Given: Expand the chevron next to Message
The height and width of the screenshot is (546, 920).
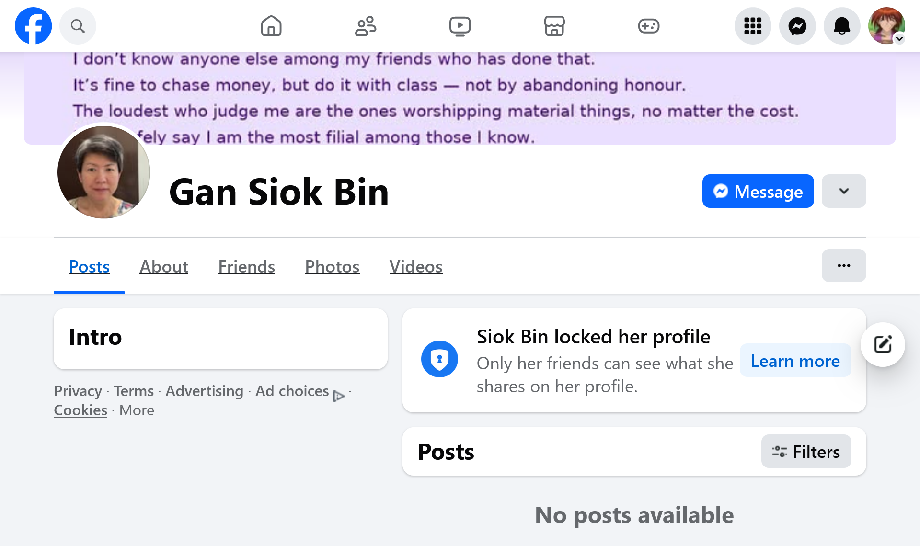Looking at the screenshot, I should pyautogui.click(x=844, y=191).
